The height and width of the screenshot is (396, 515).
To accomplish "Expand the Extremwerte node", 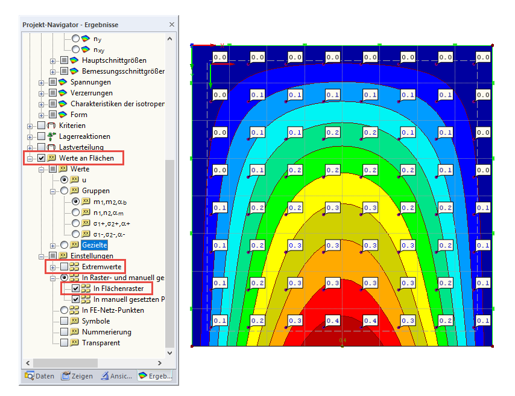I will tap(52, 267).
